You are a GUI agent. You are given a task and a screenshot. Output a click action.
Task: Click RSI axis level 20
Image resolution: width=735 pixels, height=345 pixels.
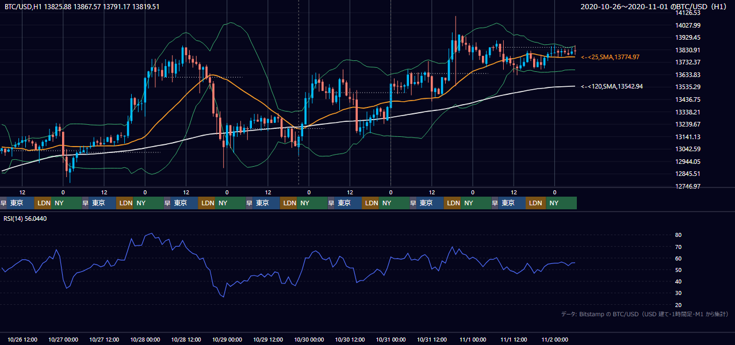pos(678,305)
